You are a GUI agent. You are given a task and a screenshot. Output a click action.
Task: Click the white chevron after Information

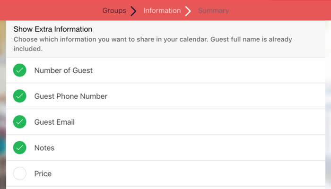(188, 11)
